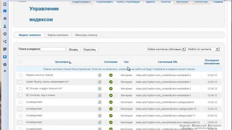Viewport: 232px width, 130px height.
Task: Toggle published state of category id=9 row
Action: point(111,102)
